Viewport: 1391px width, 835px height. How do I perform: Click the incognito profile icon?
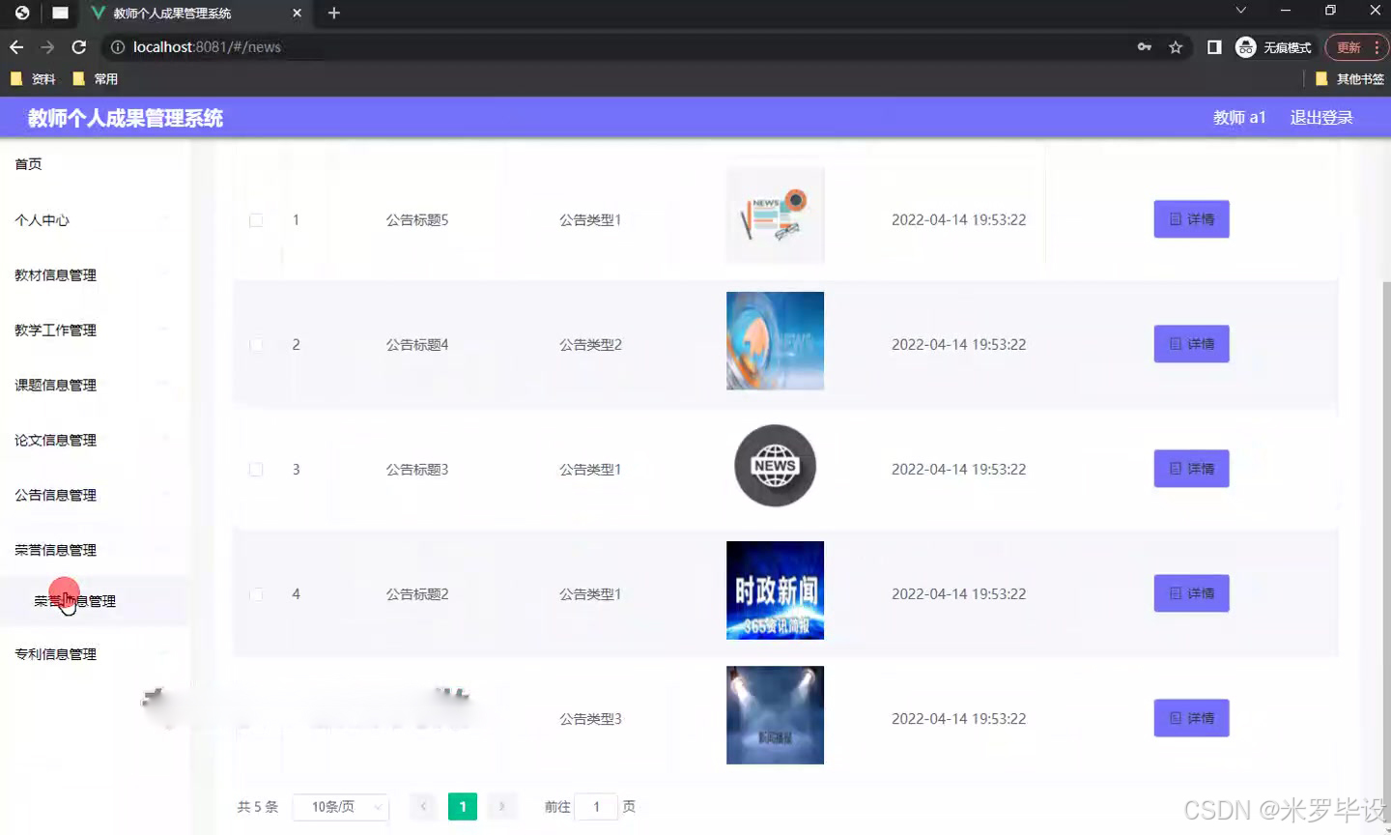pyautogui.click(x=1245, y=46)
